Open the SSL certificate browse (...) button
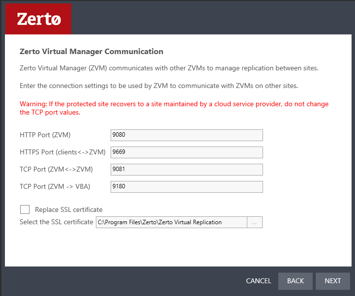355x296 pixels. point(255,222)
